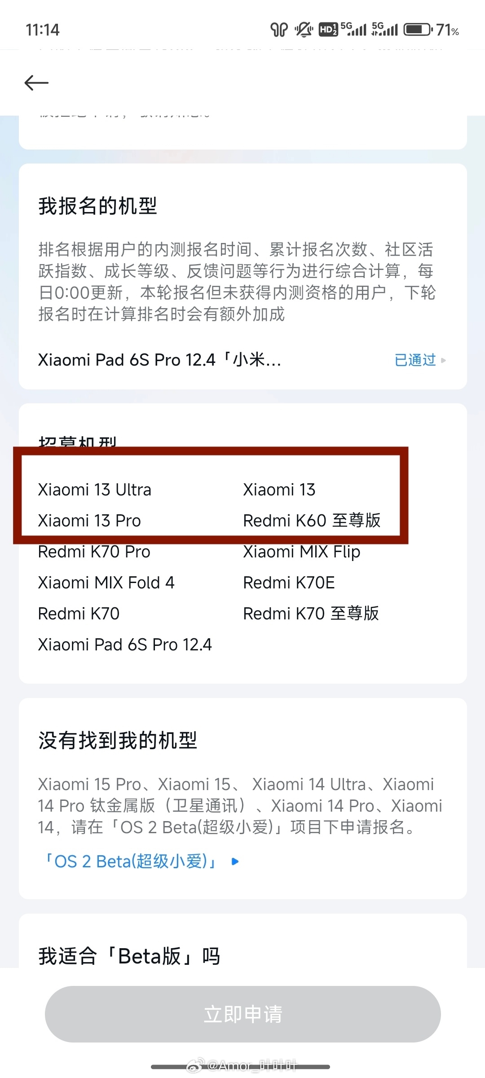Tap the first 5G signal icon
485x1078 pixels.
pyautogui.click(x=353, y=29)
